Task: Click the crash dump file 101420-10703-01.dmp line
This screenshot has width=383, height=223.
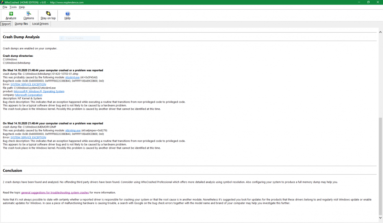Action: click(x=41, y=74)
